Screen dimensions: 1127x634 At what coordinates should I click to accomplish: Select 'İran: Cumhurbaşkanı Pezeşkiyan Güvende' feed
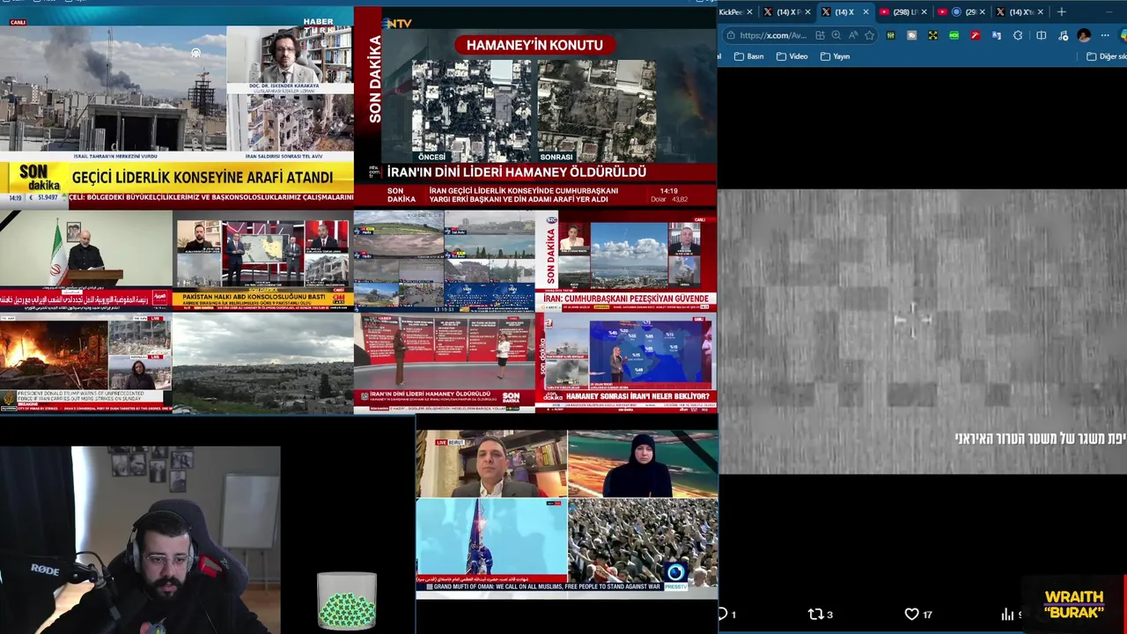[x=625, y=261]
